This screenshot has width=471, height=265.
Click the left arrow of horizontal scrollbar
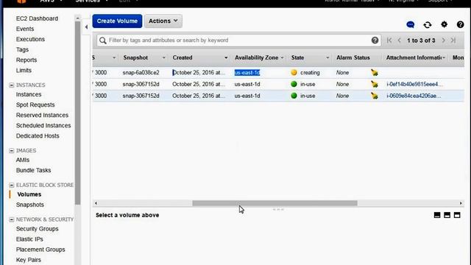pyautogui.click(x=96, y=203)
